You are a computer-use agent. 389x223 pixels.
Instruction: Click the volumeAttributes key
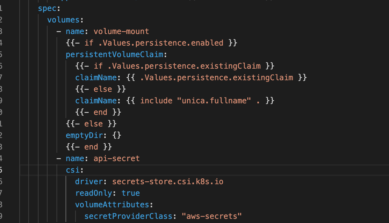point(112,205)
